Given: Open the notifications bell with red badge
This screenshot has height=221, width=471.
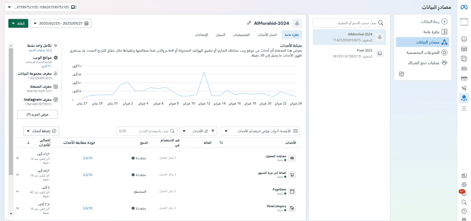Looking at the screenshot, I should pos(464,193).
